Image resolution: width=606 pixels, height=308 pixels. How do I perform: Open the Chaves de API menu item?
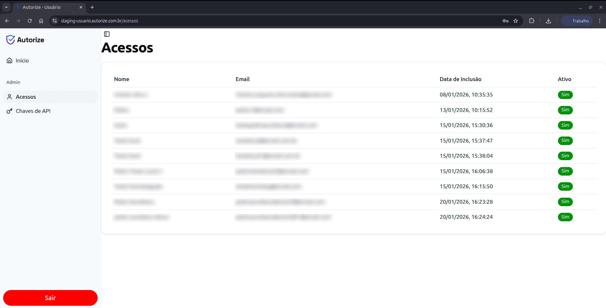click(x=50, y=111)
